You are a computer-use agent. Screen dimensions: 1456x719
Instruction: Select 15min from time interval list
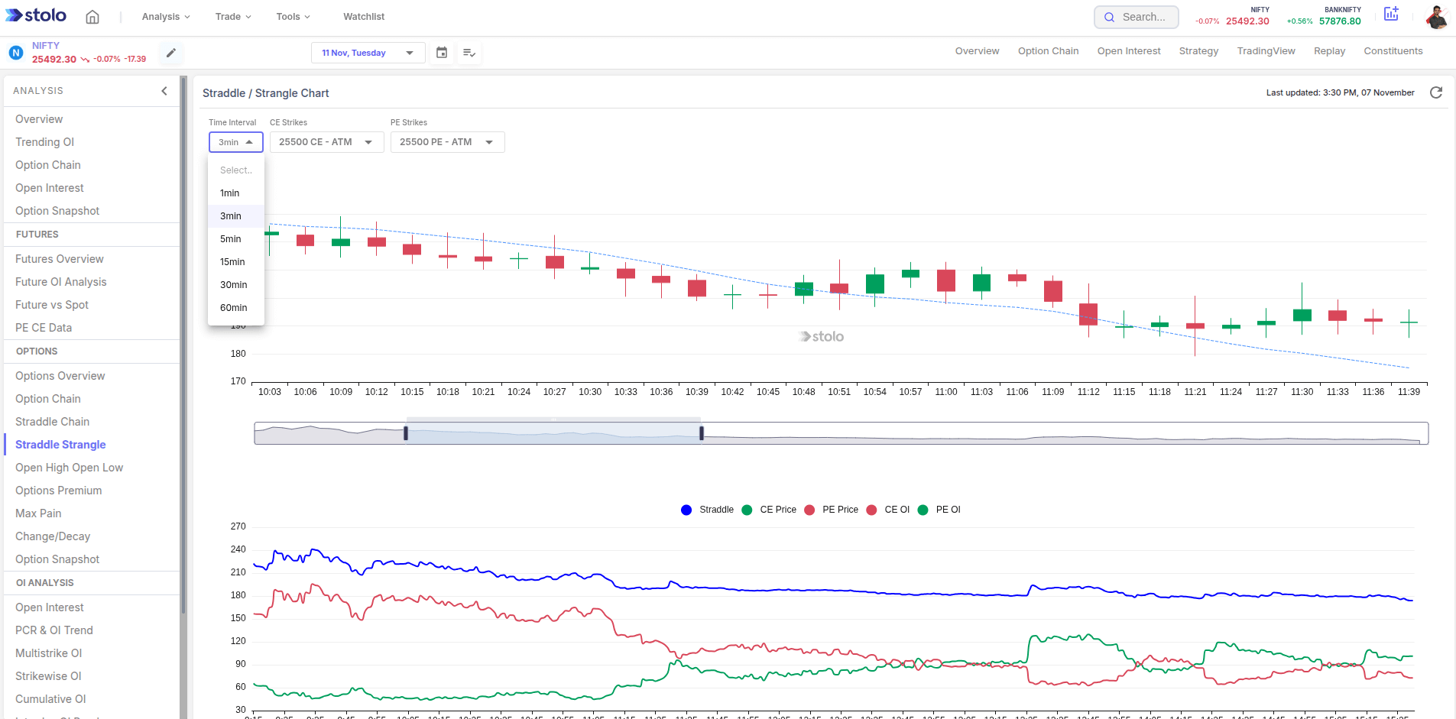232,262
